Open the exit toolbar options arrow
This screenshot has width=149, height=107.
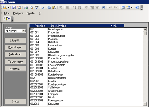12,19
